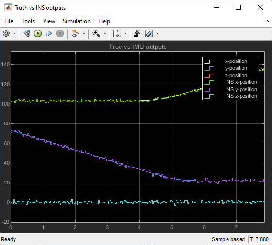Toggle INS y-position signal in legend

click(x=231, y=89)
